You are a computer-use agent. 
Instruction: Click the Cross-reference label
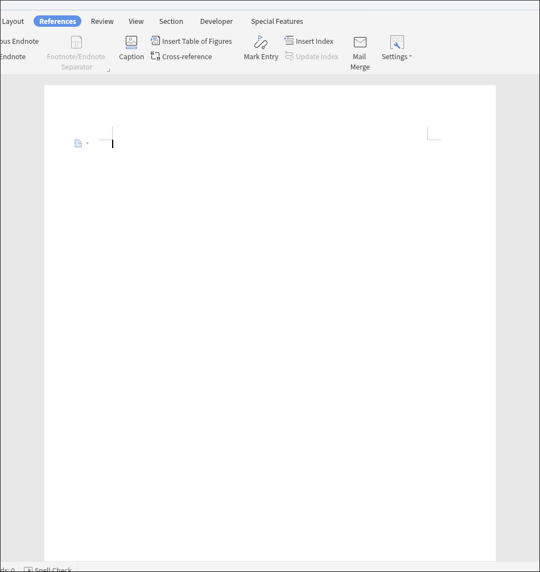pyautogui.click(x=187, y=56)
